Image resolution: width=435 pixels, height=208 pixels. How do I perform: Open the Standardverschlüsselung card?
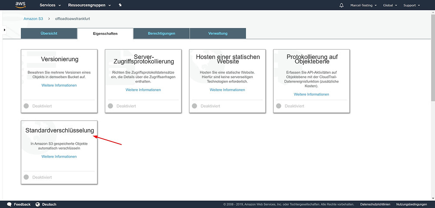tap(59, 152)
